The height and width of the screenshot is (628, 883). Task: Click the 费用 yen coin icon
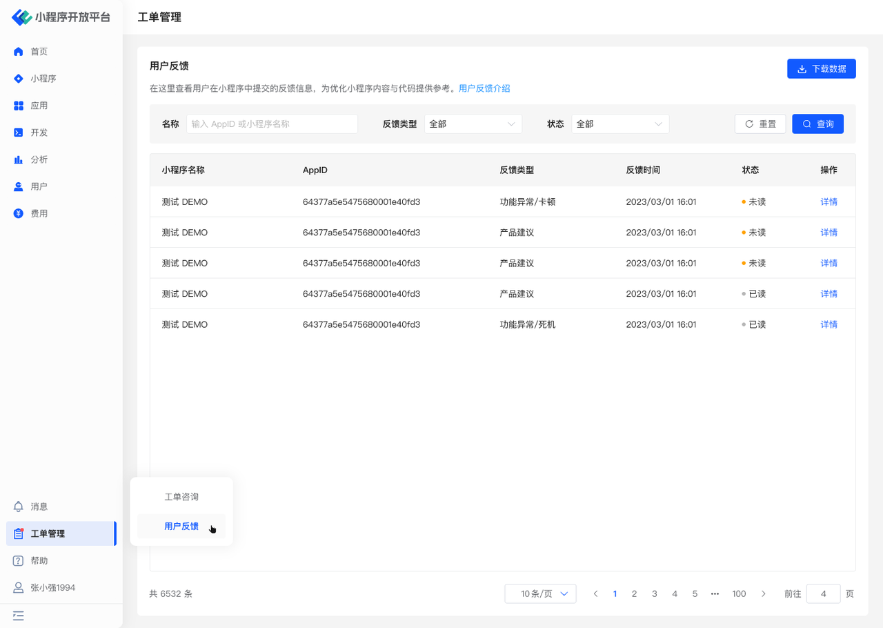click(19, 213)
